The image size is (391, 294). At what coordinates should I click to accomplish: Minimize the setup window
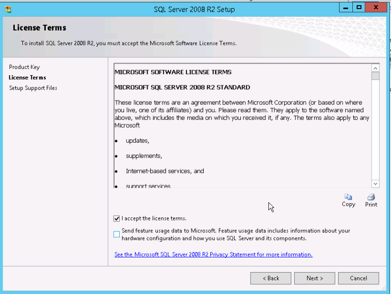[x=346, y=8]
